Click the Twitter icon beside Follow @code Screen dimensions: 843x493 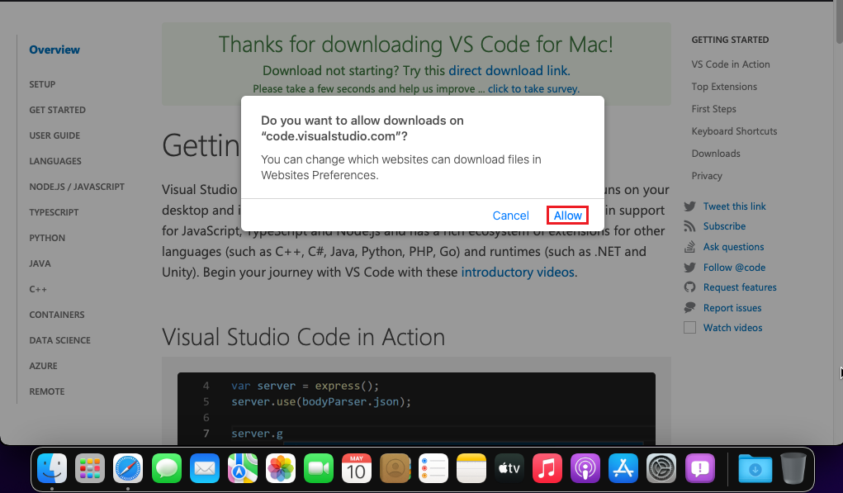click(689, 268)
